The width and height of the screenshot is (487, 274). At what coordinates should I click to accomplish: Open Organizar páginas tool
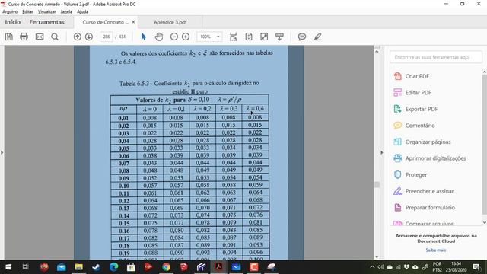pyautogui.click(x=422, y=142)
